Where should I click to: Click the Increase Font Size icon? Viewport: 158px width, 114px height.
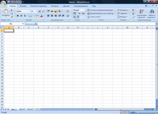(x=40, y=11)
